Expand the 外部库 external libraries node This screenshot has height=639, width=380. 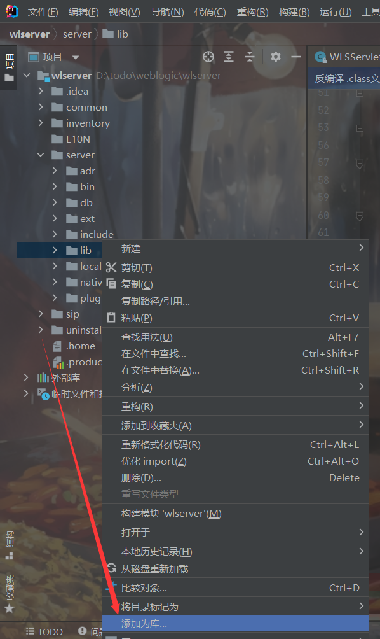pos(27,377)
